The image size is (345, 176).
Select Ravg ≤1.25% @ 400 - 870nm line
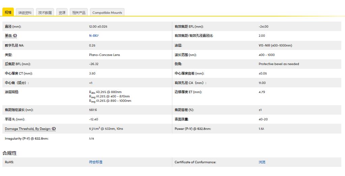(x=109, y=96)
